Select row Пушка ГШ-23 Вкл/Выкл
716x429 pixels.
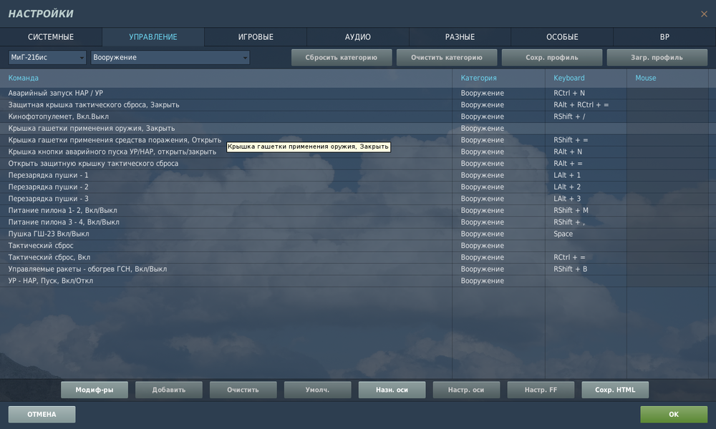pyautogui.click(x=354, y=234)
